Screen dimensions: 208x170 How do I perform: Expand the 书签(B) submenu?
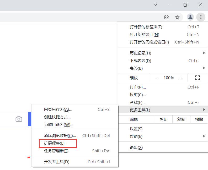click(x=163, y=68)
